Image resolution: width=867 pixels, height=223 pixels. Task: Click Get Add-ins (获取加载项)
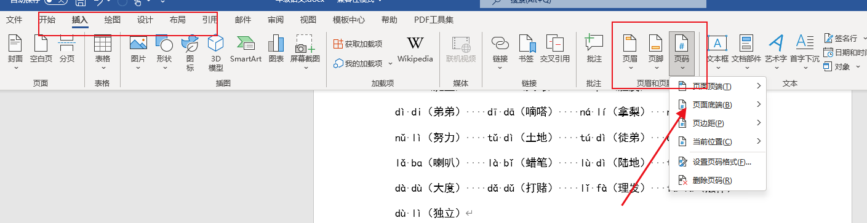tap(358, 44)
